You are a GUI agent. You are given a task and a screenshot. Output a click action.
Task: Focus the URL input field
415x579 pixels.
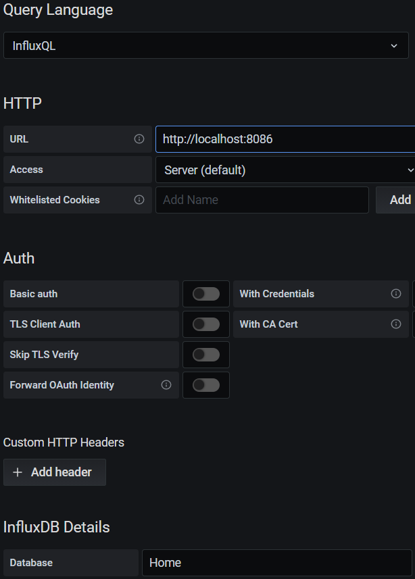click(284, 139)
